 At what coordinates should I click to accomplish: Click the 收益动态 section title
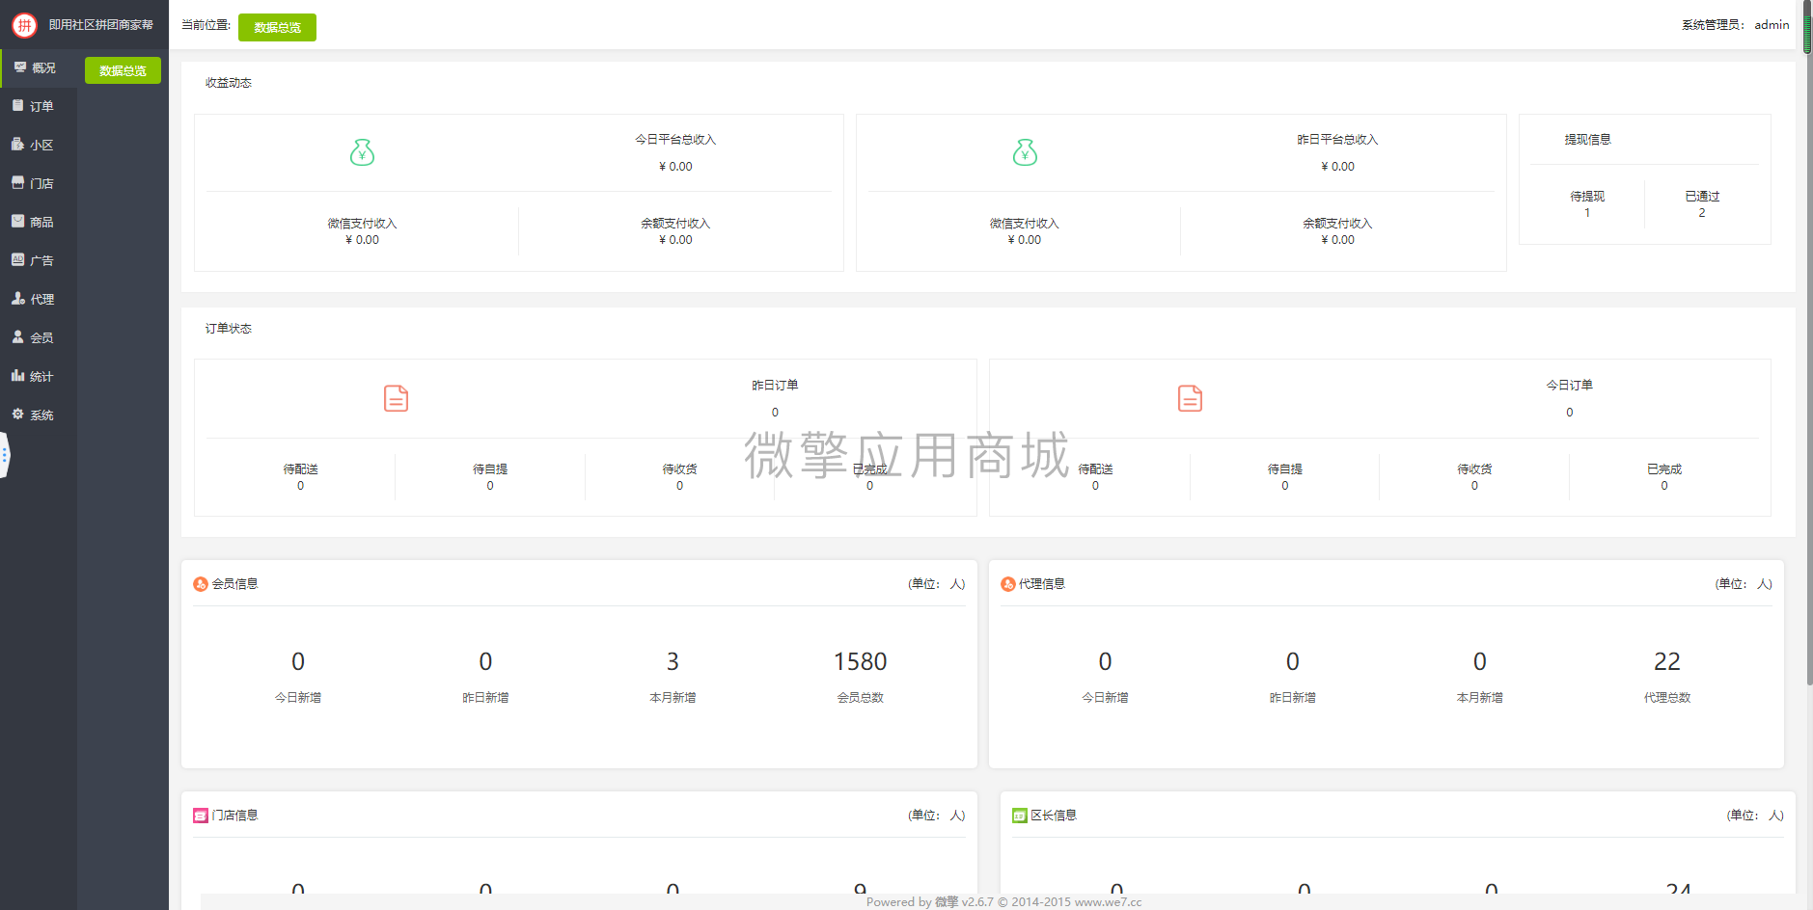click(x=228, y=83)
